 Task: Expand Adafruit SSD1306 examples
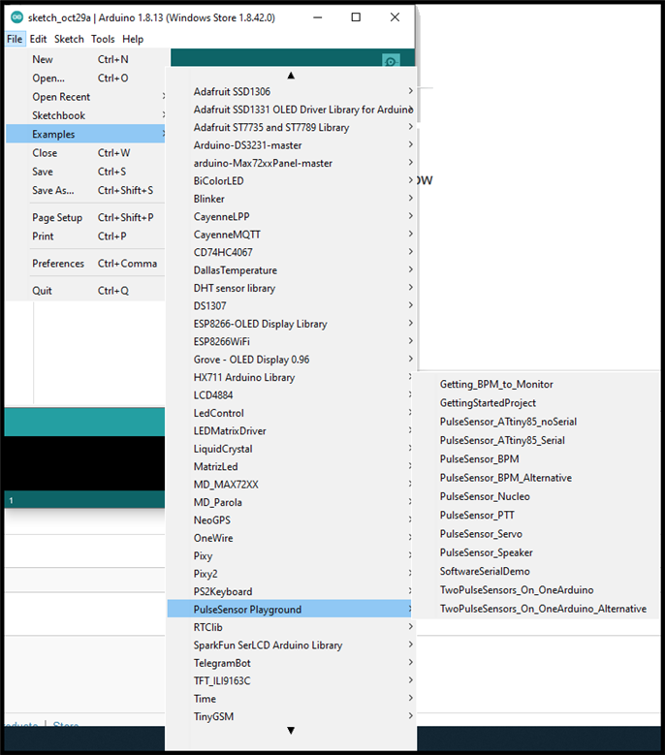pyautogui.click(x=292, y=91)
